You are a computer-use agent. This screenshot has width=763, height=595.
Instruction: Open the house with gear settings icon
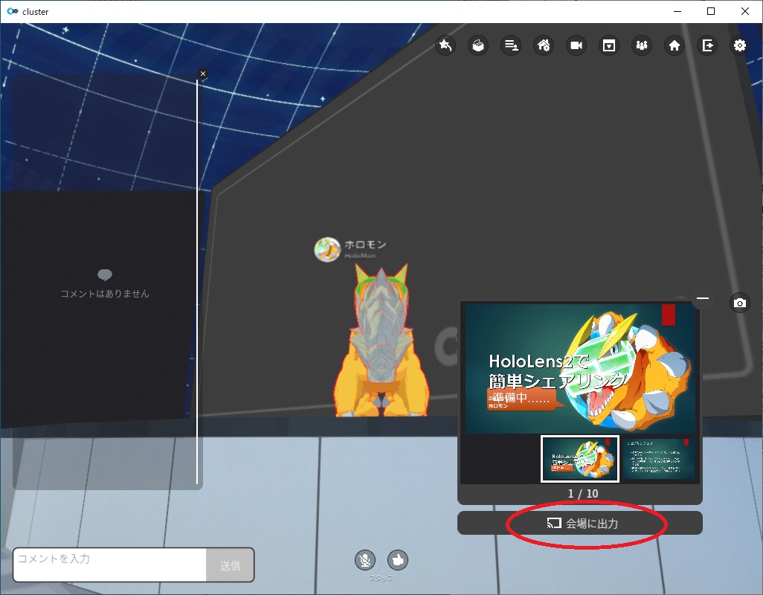(x=544, y=45)
